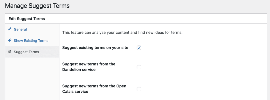Click the feature description sentence about analyzing content
The width and height of the screenshot is (270, 100).
pos(122,33)
